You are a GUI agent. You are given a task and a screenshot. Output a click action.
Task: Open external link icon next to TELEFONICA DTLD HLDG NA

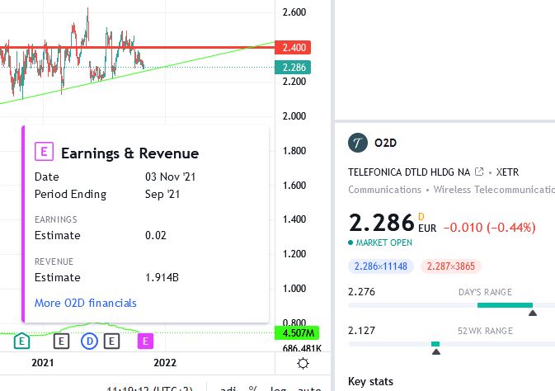(479, 172)
